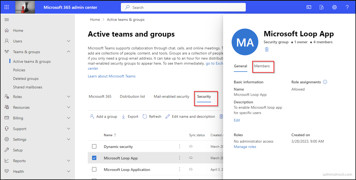Open the Distribution list tab

coord(132,96)
